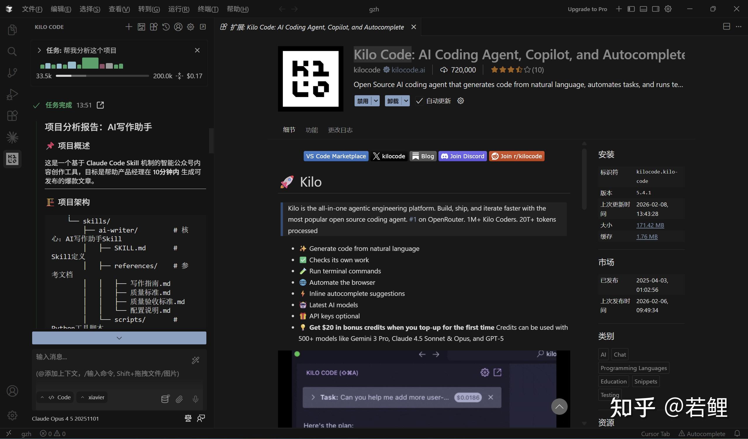Switch to the 更改日志 tab
Viewport: 748px width, 439px height.
coord(340,130)
